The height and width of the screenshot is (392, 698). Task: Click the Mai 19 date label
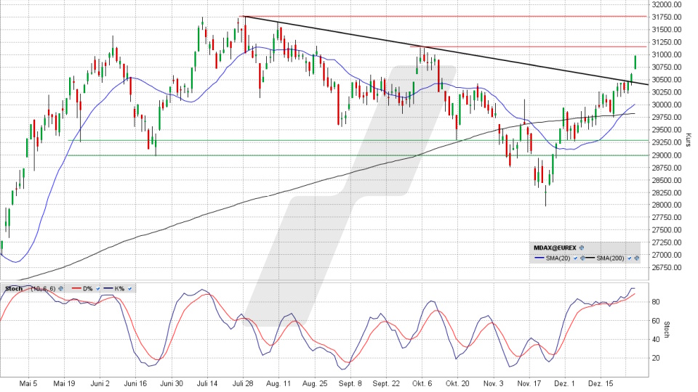point(64,383)
